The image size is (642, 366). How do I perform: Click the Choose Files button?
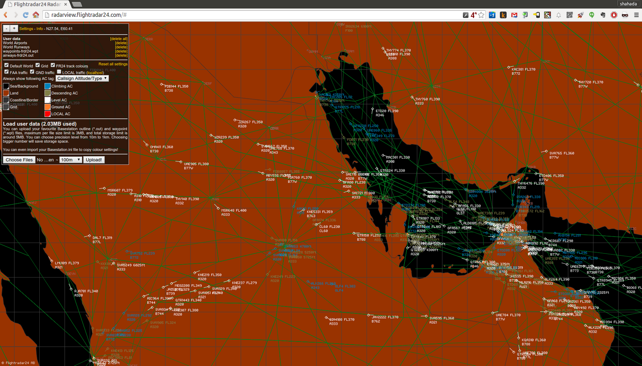pyautogui.click(x=19, y=160)
